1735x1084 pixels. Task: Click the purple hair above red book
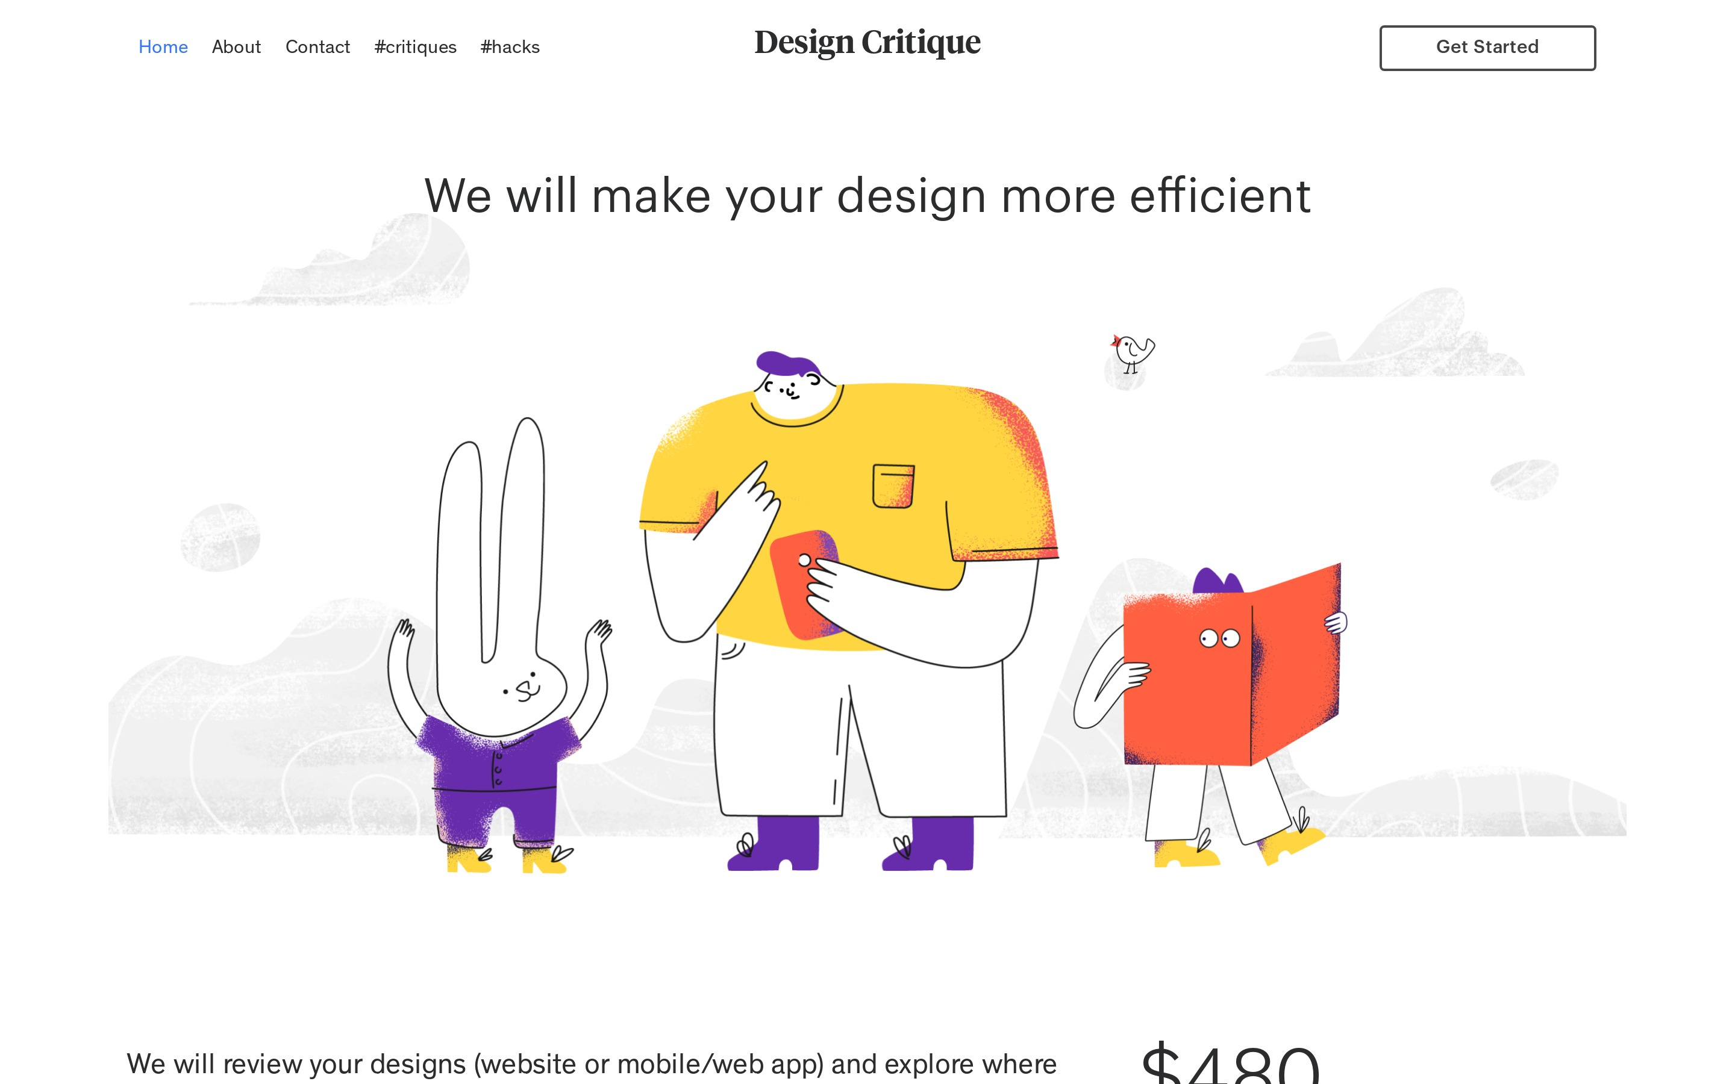coord(1218,581)
